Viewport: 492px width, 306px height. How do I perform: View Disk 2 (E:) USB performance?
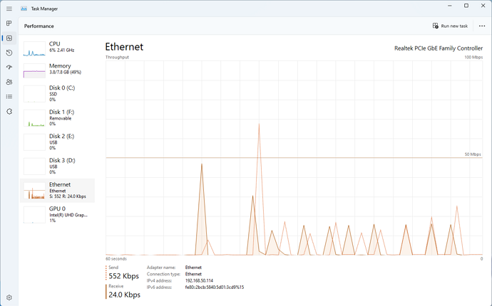click(58, 142)
